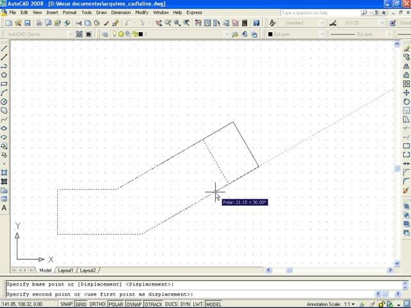Click the Plot printer icon
The height and width of the screenshot is (308, 411).
39,23
